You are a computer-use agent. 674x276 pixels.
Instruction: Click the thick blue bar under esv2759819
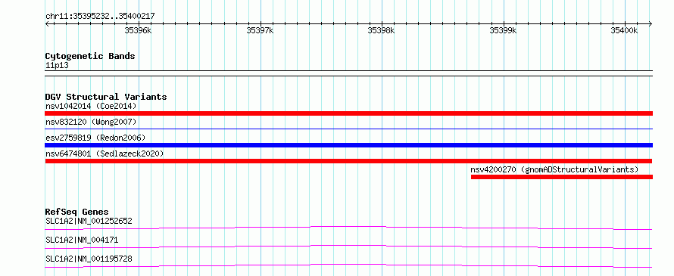(x=348, y=145)
